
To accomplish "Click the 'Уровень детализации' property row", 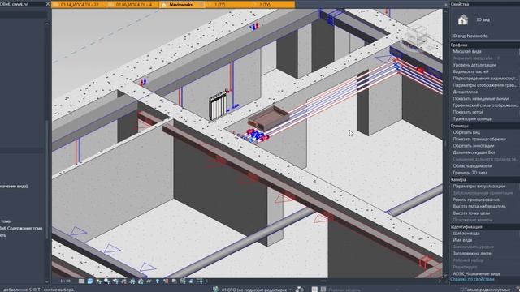I will pyautogui.click(x=485, y=65).
